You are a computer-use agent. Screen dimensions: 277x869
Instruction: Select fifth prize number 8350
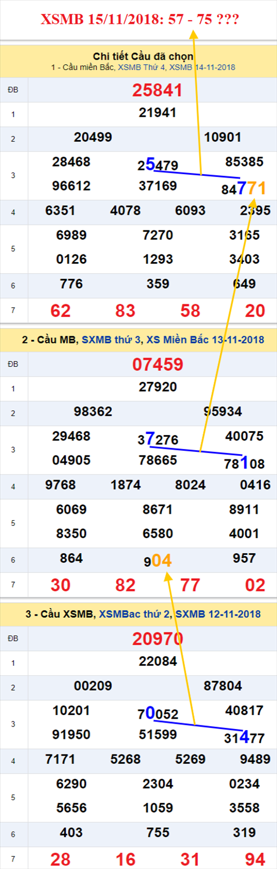click(x=72, y=533)
